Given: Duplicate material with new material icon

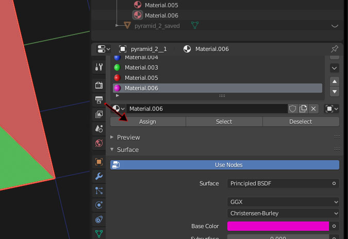Looking at the screenshot, I should [303, 109].
